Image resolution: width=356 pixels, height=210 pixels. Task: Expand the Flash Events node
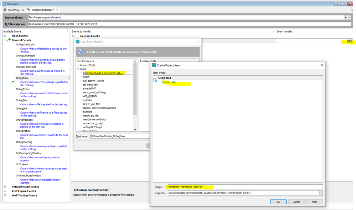coord(5,36)
